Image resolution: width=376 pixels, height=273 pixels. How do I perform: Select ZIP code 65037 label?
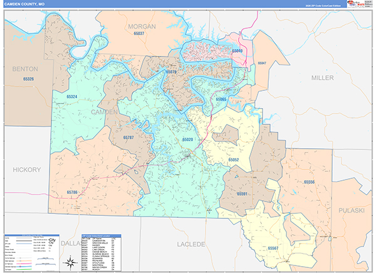pos(139,33)
